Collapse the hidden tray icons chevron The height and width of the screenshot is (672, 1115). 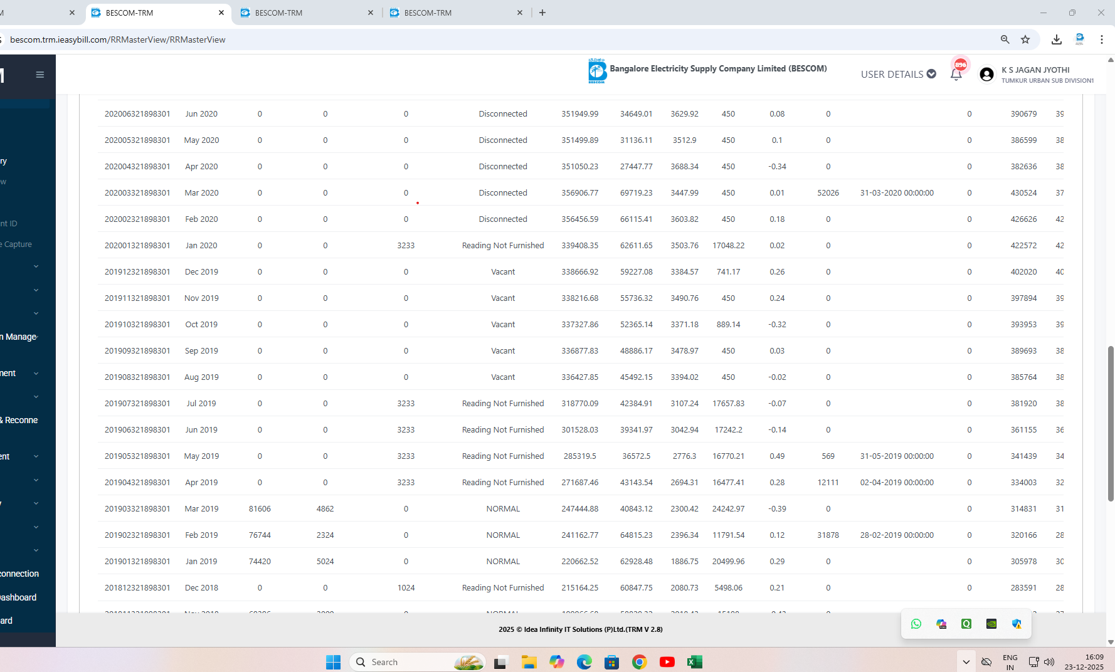pyautogui.click(x=966, y=662)
